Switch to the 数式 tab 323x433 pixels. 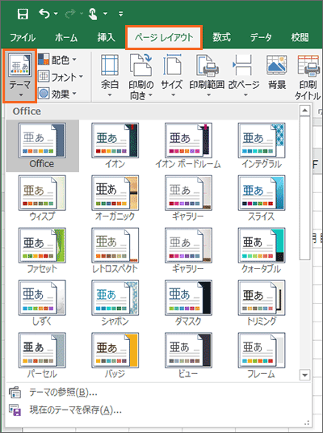click(221, 37)
